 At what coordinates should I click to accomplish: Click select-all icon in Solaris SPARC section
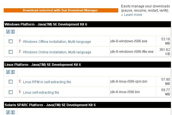coord(8,112)
